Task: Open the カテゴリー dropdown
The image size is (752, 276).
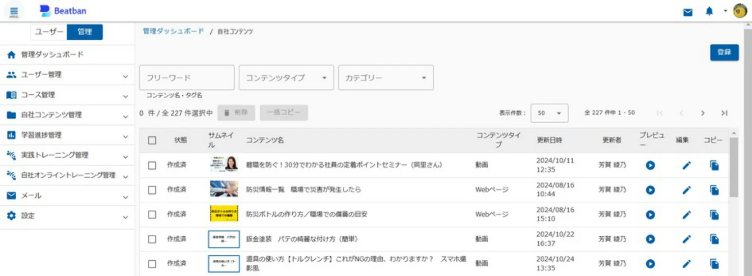Action: pos(386,78)
